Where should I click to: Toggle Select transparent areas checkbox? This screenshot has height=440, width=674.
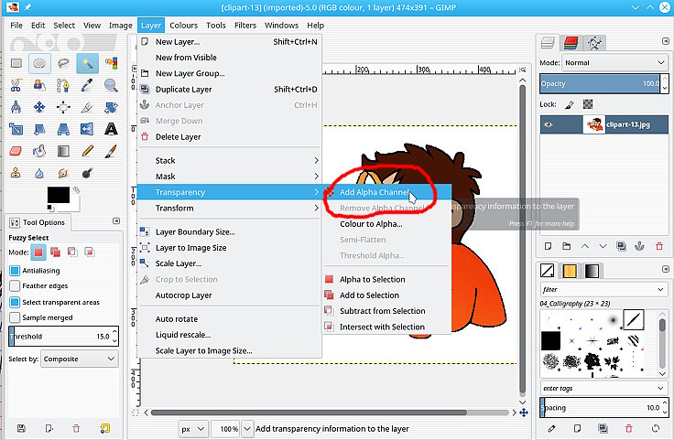(x=15, y=302)
